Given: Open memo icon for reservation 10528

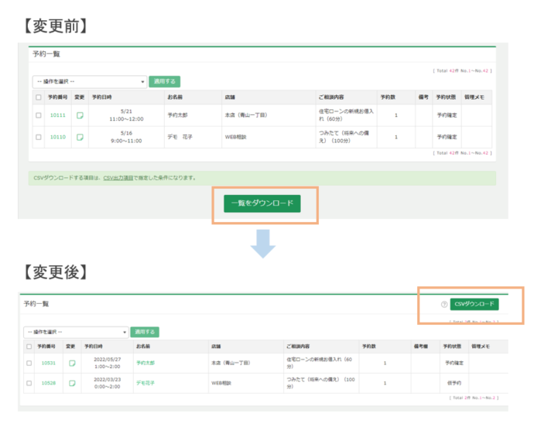Looking at the screenshot, I should point(72,383).
